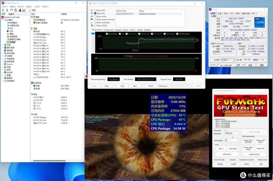This screenshot has height=181, width=273.
Task: Click the FurMark banner image
Action: click(240, 106)
